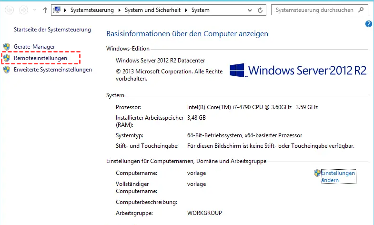The height and width of the screenshot is (225, 374).
Task: Click the WORKGROUP Arbeitsgruppe value
Action: 204,213
